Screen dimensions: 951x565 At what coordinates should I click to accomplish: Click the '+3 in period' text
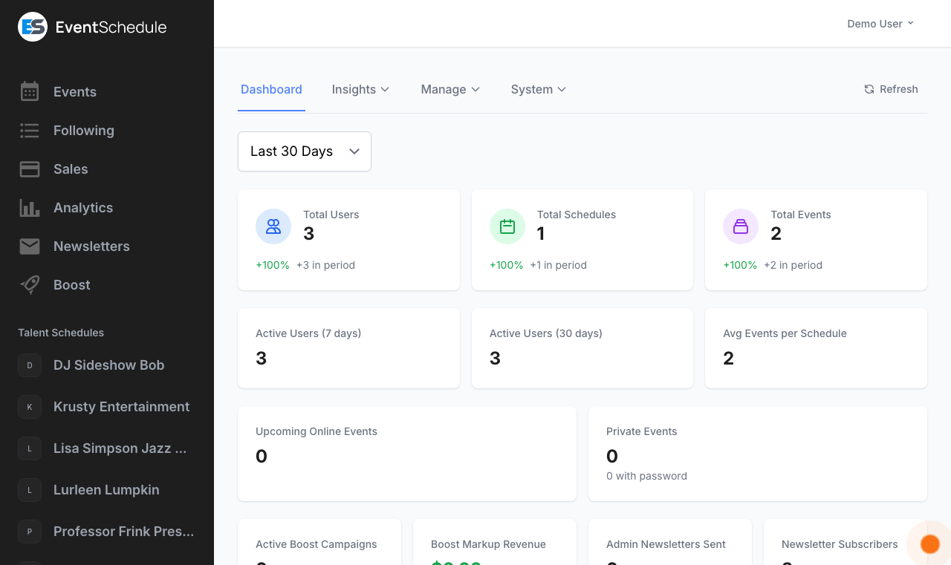(x=325, y=265)
